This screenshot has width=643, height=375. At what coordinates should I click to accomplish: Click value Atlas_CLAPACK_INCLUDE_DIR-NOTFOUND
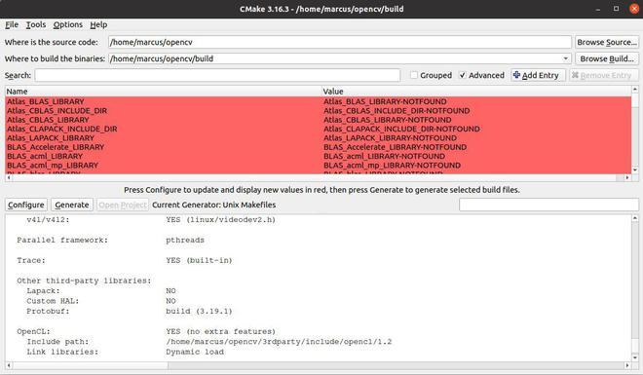401,129
